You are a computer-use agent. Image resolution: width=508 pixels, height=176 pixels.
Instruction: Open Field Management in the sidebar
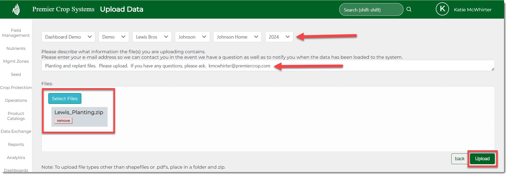coord(16,33)
